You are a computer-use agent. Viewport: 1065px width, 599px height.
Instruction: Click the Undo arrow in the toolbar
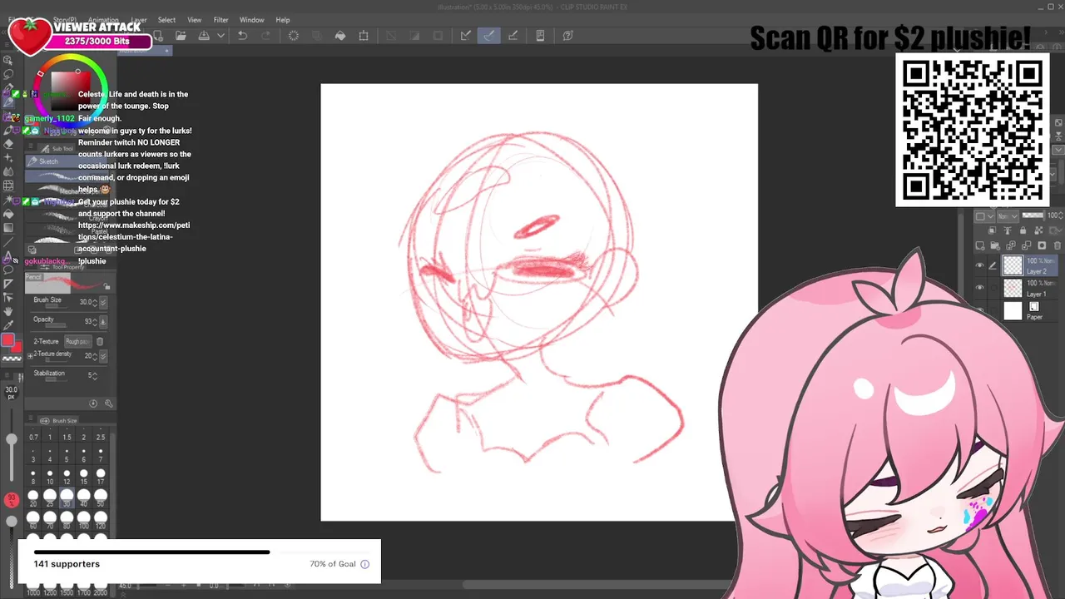pyautogui.click(x=242, y=36)
